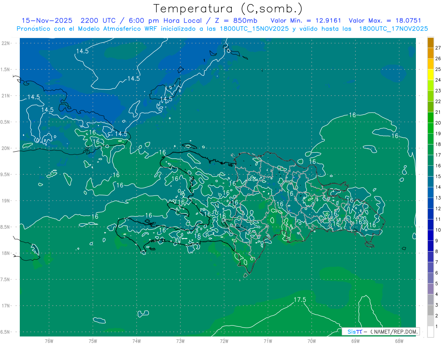Click the "68W" longitude axis label
Viewport: 448px width, 346px height.
pyautogui.click(x=399, y=341)
